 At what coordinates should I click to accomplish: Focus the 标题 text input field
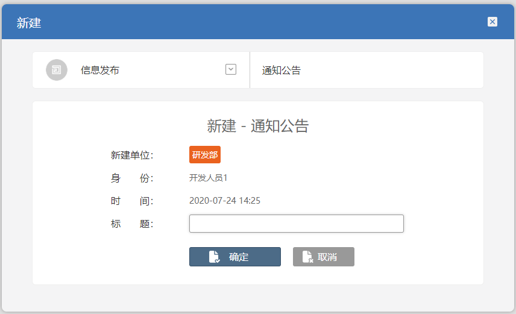pos(296,224)
